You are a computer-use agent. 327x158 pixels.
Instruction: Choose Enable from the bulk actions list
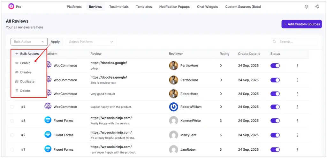25,63
